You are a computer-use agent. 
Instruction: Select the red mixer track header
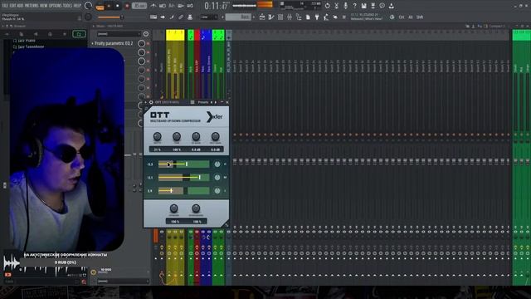[x=197, y=35]
